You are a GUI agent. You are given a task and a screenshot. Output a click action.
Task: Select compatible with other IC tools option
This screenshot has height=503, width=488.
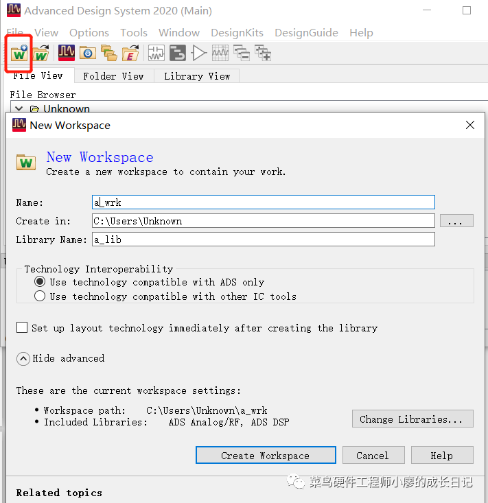pyautogui.click(x=40, y=296)
